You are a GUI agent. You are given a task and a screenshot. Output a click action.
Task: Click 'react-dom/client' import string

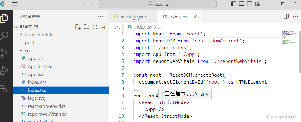tap(217, 41)
